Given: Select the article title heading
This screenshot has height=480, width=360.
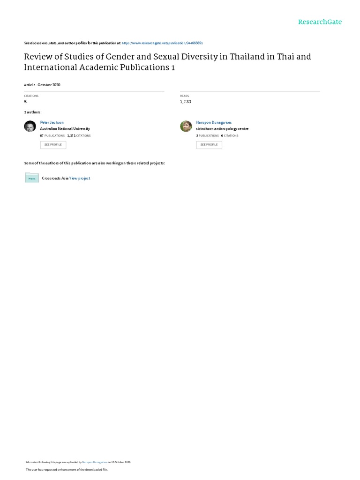Looking at the screenshot, I should [167, 61].
